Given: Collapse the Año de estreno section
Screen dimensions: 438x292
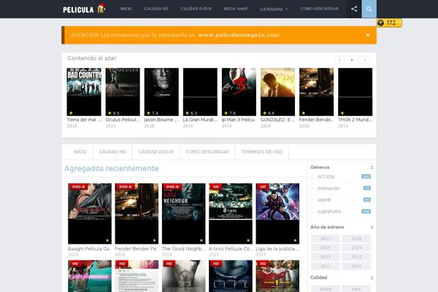Looking at the screenshot, I should coord(372,227).
